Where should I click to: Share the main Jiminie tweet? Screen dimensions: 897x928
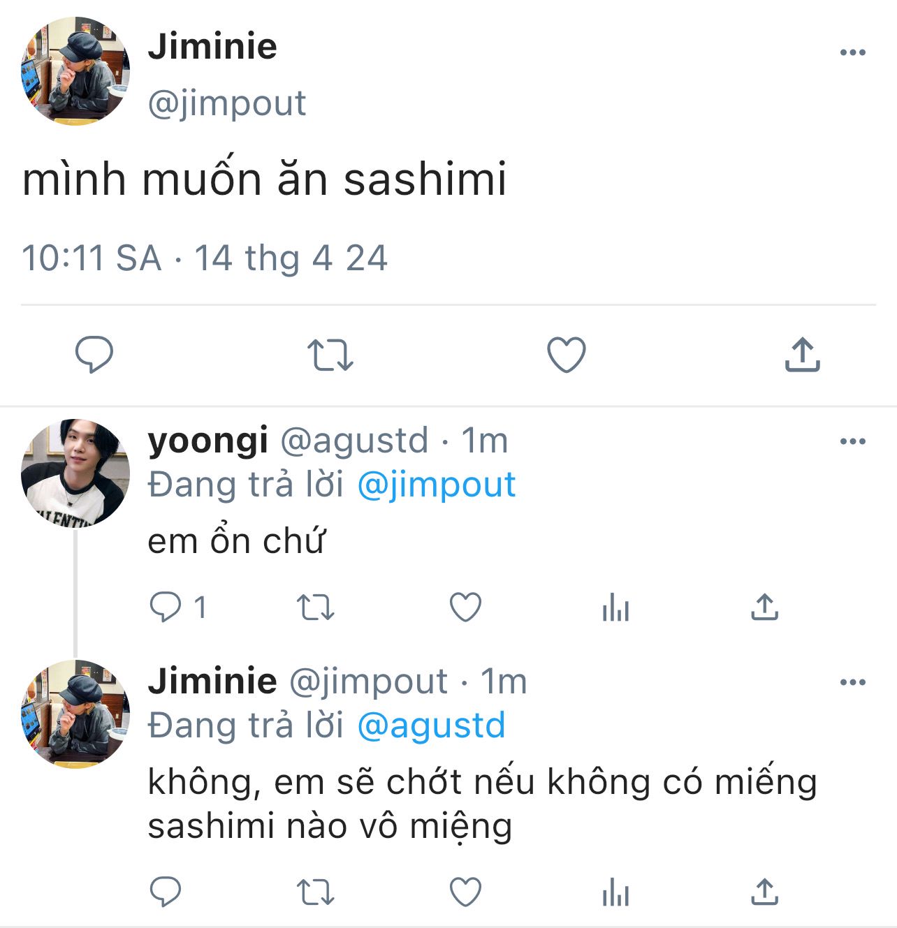coord(802,355)
